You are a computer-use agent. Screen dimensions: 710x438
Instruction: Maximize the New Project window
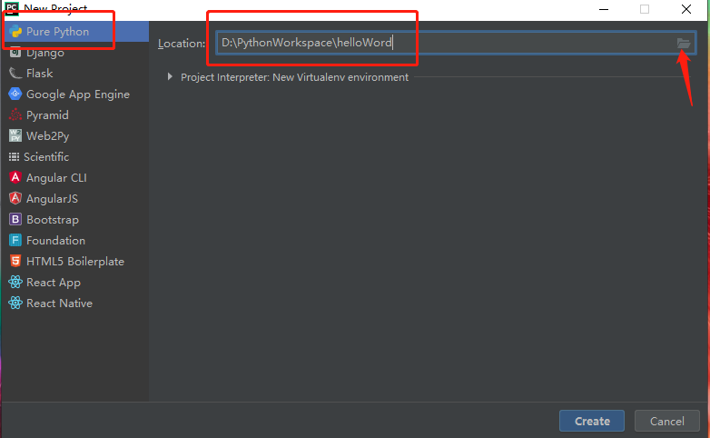pos(645,9)
